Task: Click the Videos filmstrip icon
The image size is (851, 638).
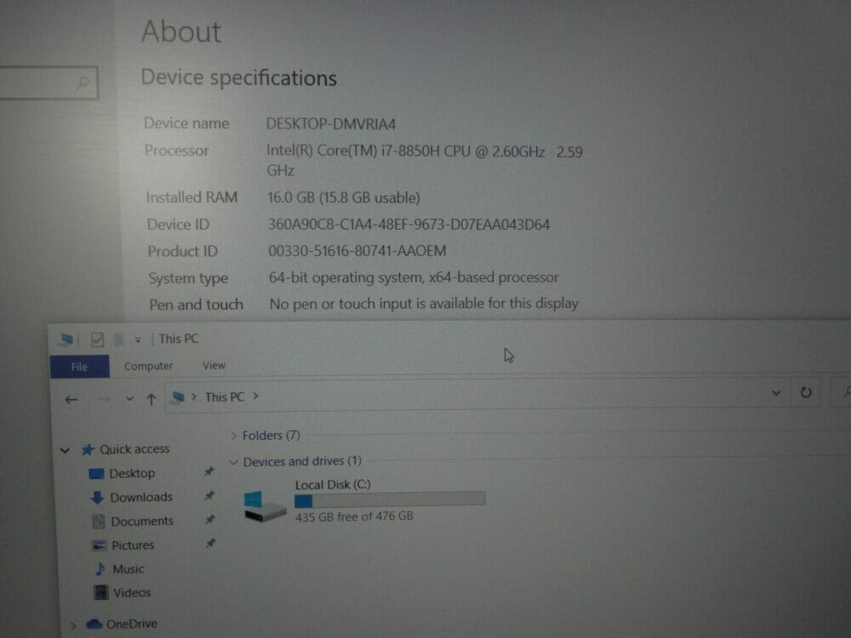Action: tap(101, 592)
